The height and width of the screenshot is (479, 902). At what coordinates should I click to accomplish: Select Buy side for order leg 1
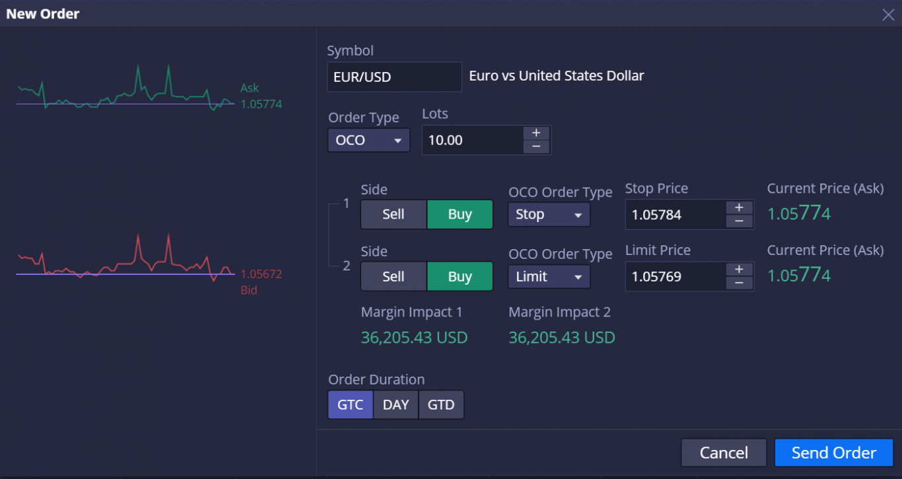460,214
